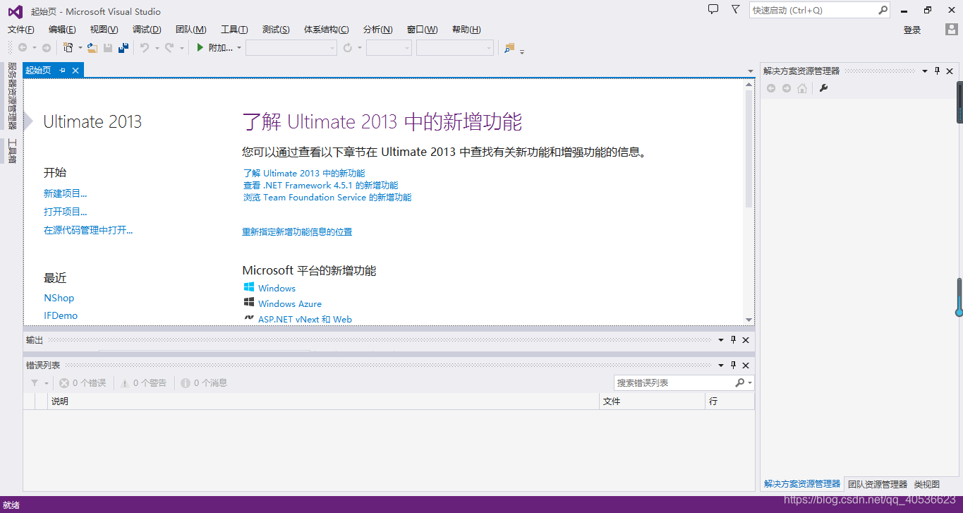Click the Start Page scrollbar down arrow

749,319
